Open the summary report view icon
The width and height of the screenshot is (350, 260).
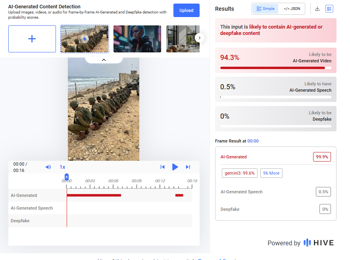[x=329, y=8]
